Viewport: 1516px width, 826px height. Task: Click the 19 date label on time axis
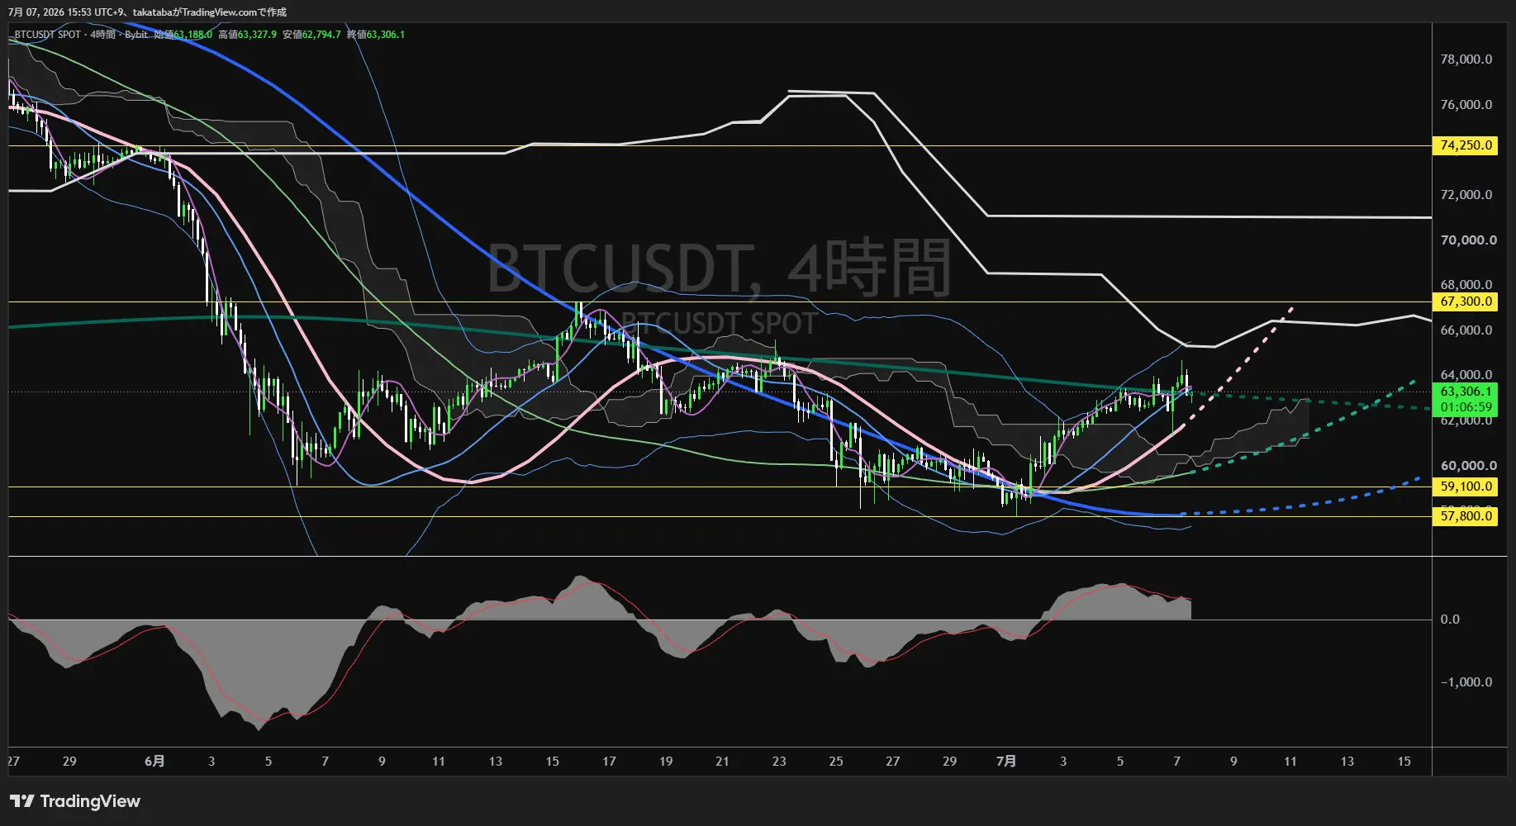666,762
